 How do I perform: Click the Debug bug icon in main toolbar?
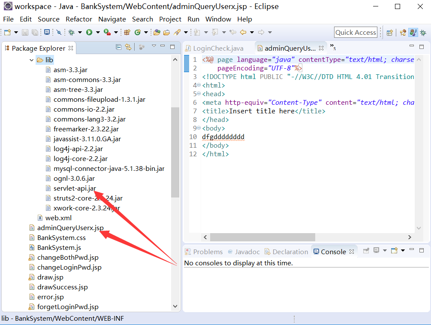pos(72,33)
